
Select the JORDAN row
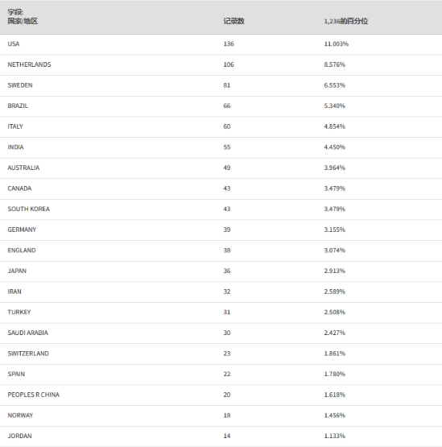coord(221,437)
